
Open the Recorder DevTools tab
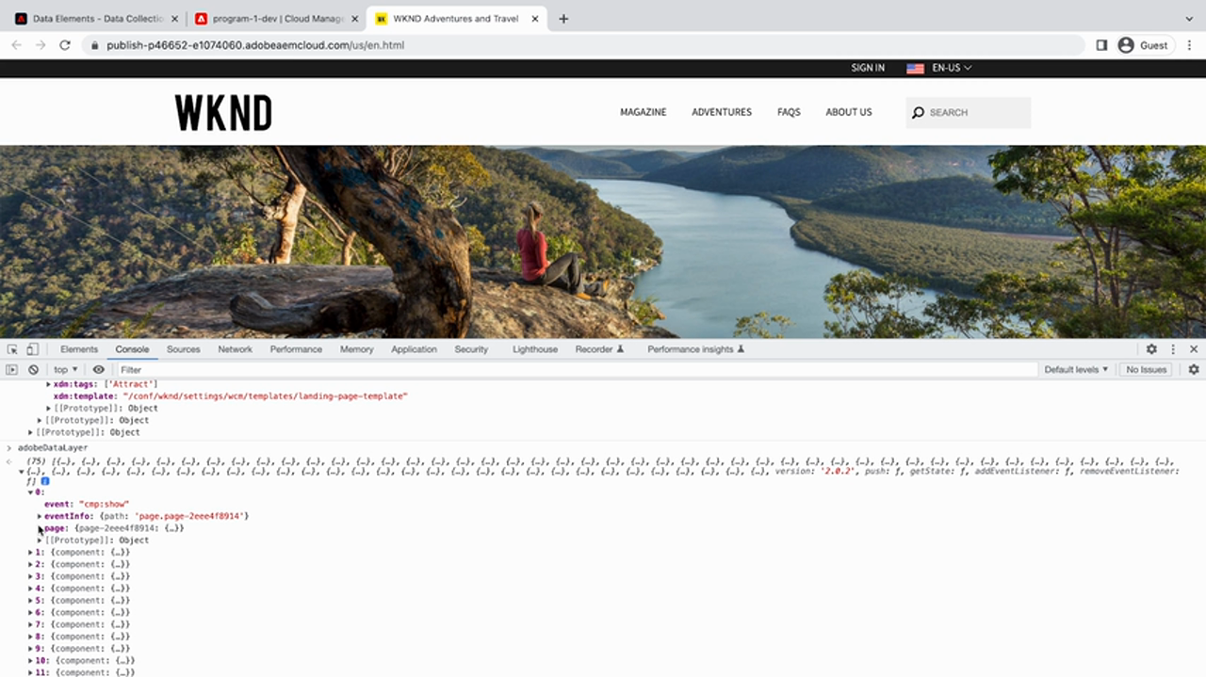tap(600, 349)
